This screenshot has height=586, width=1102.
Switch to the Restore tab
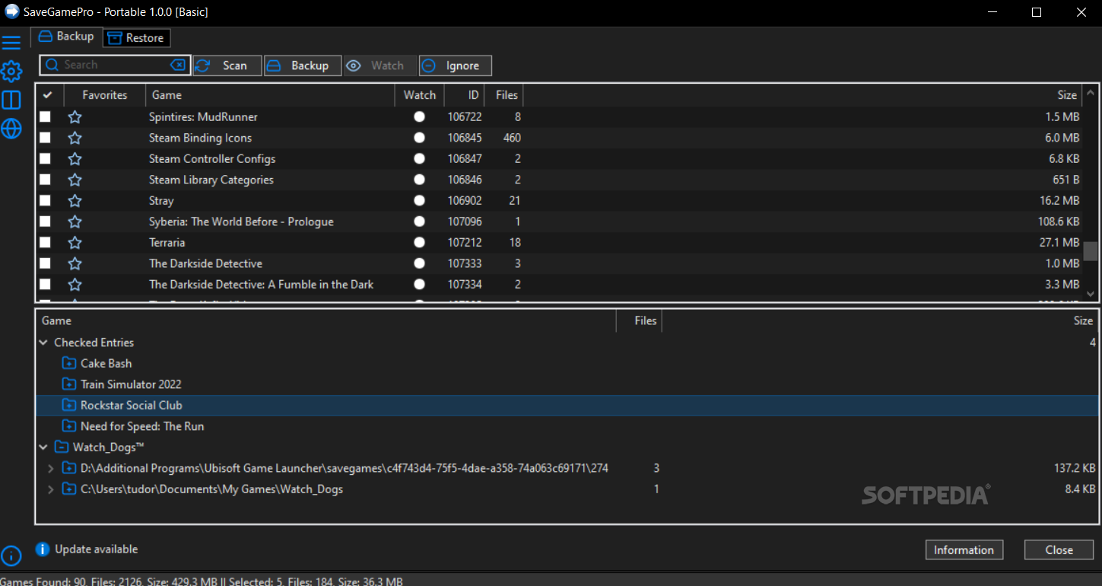pos(136,38)
